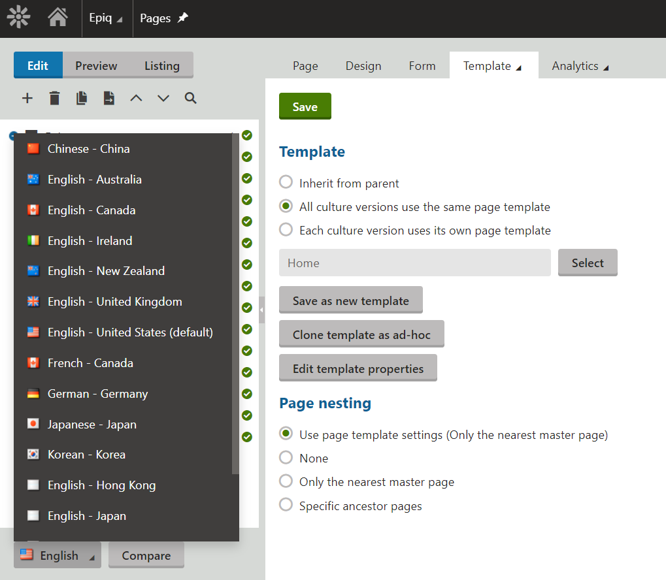Select Each culture version uses own template
Viewport: 666px width, 580px height.
coord(286,230)
